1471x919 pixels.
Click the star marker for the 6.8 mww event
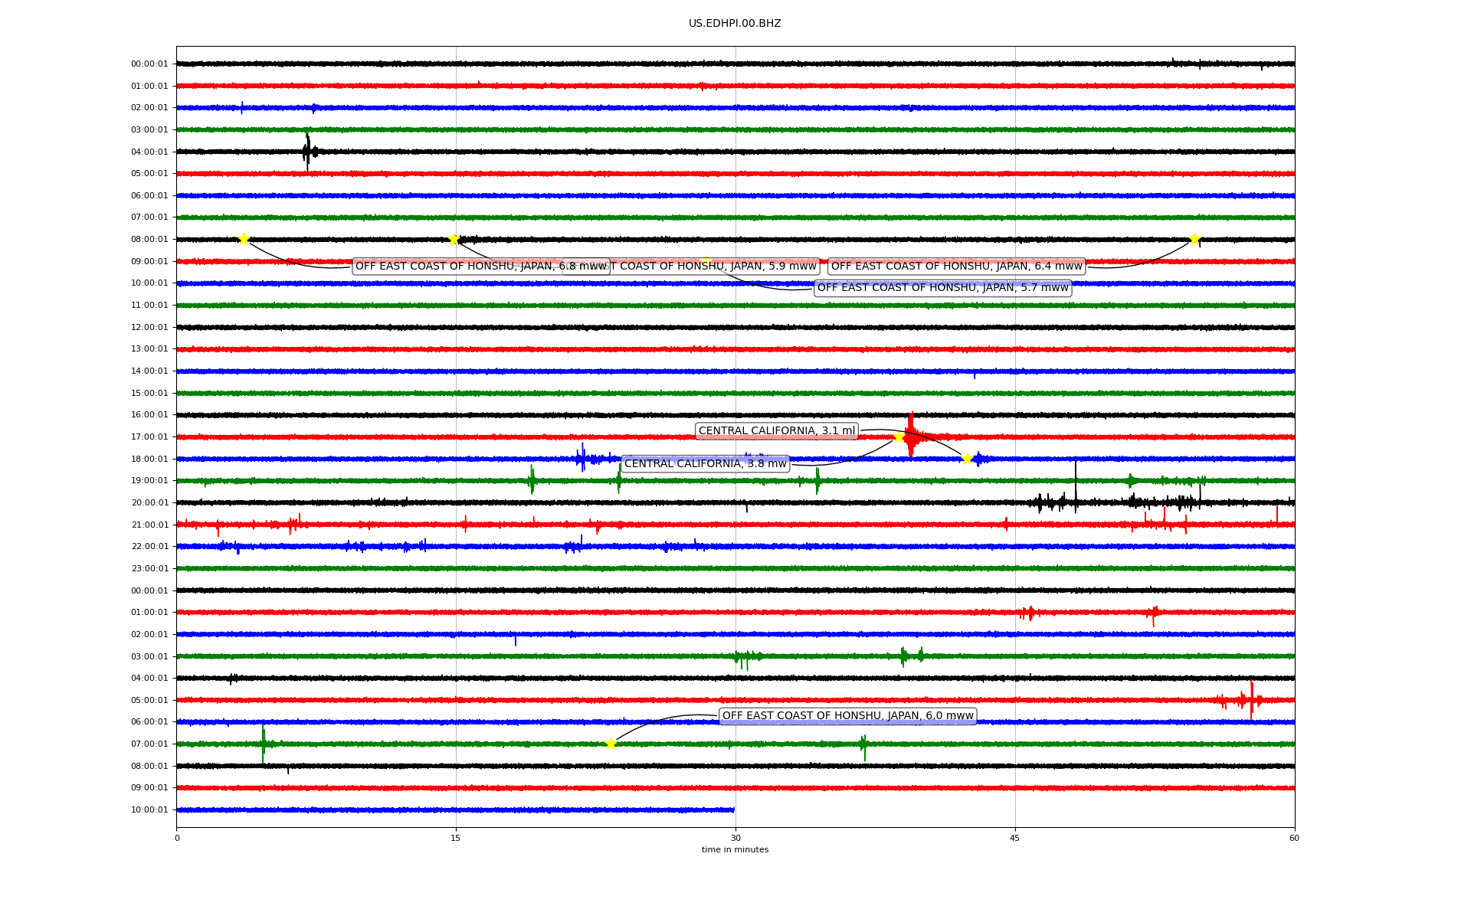coord(244,240)
